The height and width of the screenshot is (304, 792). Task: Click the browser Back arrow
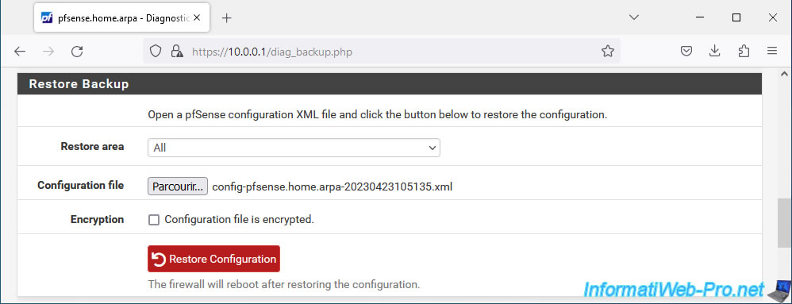(x=20, y=51)
